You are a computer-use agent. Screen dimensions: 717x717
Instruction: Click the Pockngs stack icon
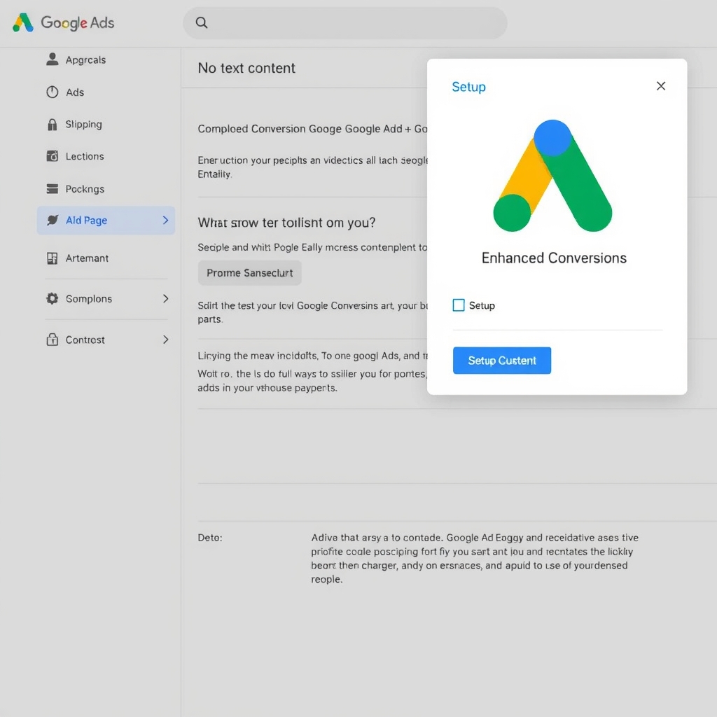52,189
